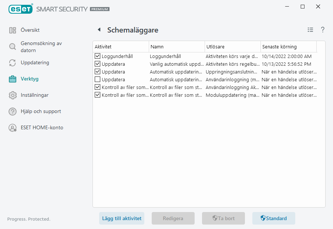Click the ESET HOME-konto profile icon

click(13, 127)
